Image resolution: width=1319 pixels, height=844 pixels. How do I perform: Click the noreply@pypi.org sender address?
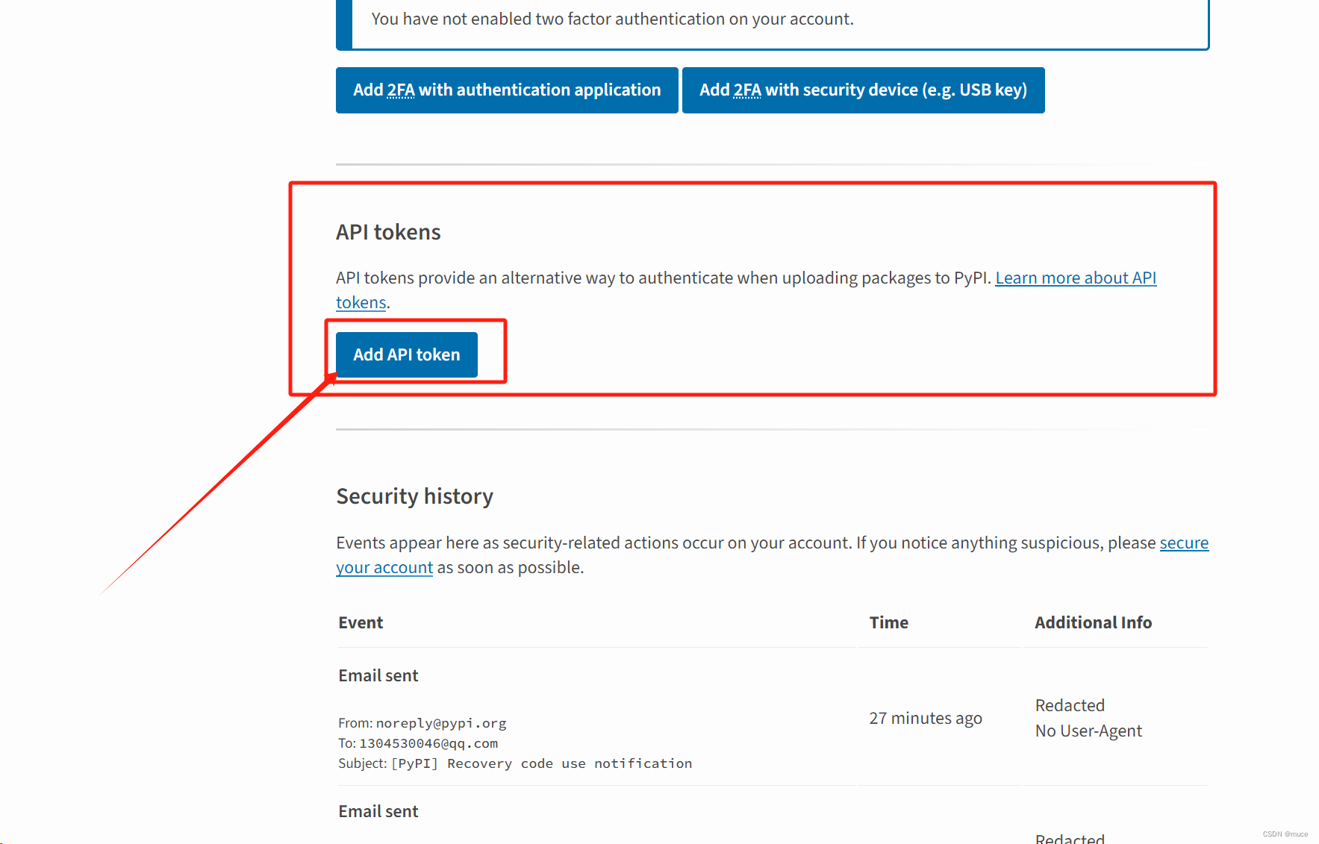pyautogui.click(x=441, y=723)
